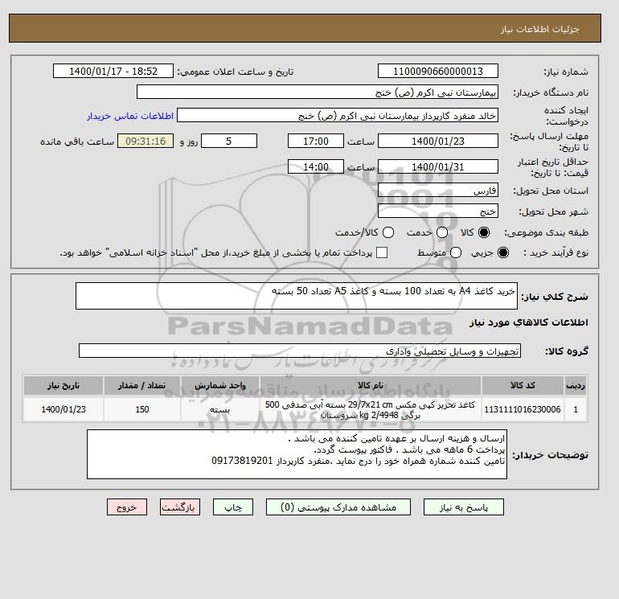Click the نام کالا column header
Screen dimensions: 619x599
coord(371,385)
